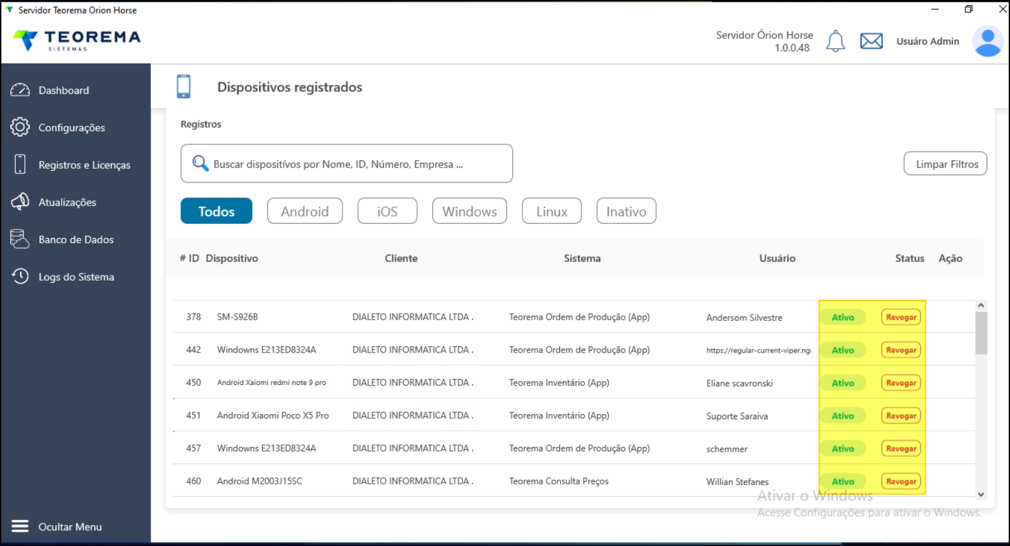
Task: Select the Todos filter
Action: pyautogui.click(x=216, y=211)
